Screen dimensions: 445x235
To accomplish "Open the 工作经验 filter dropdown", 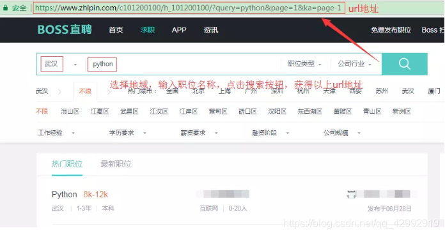I will coord(56,133).
